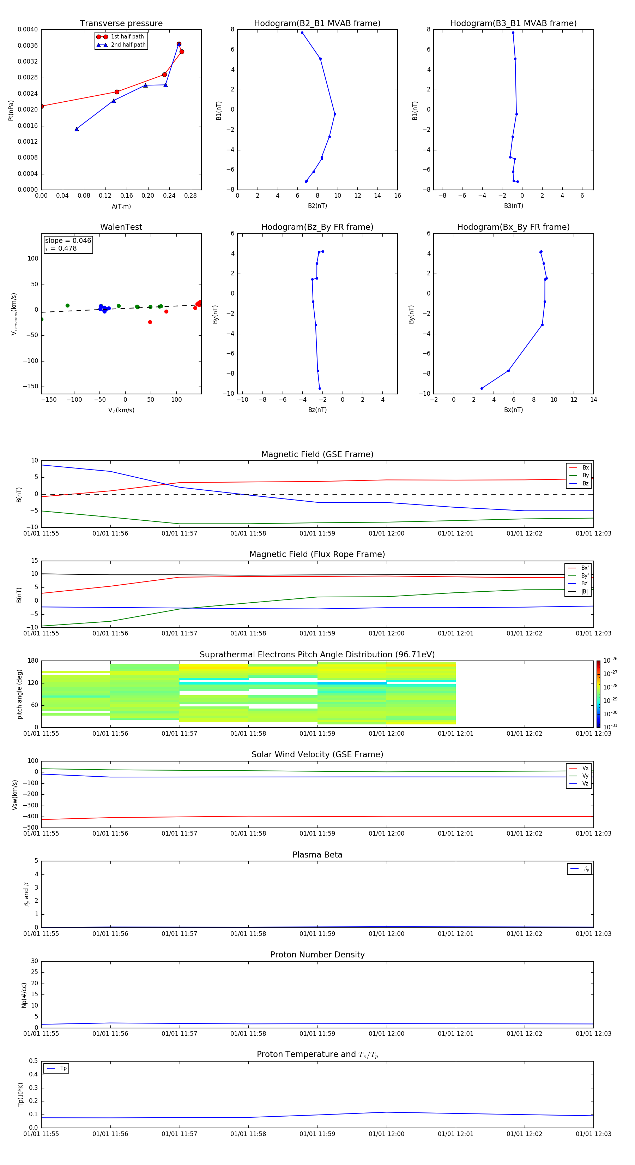
Task: Click the "A(T·m)" x-axis label
Action: coord(121,207)
